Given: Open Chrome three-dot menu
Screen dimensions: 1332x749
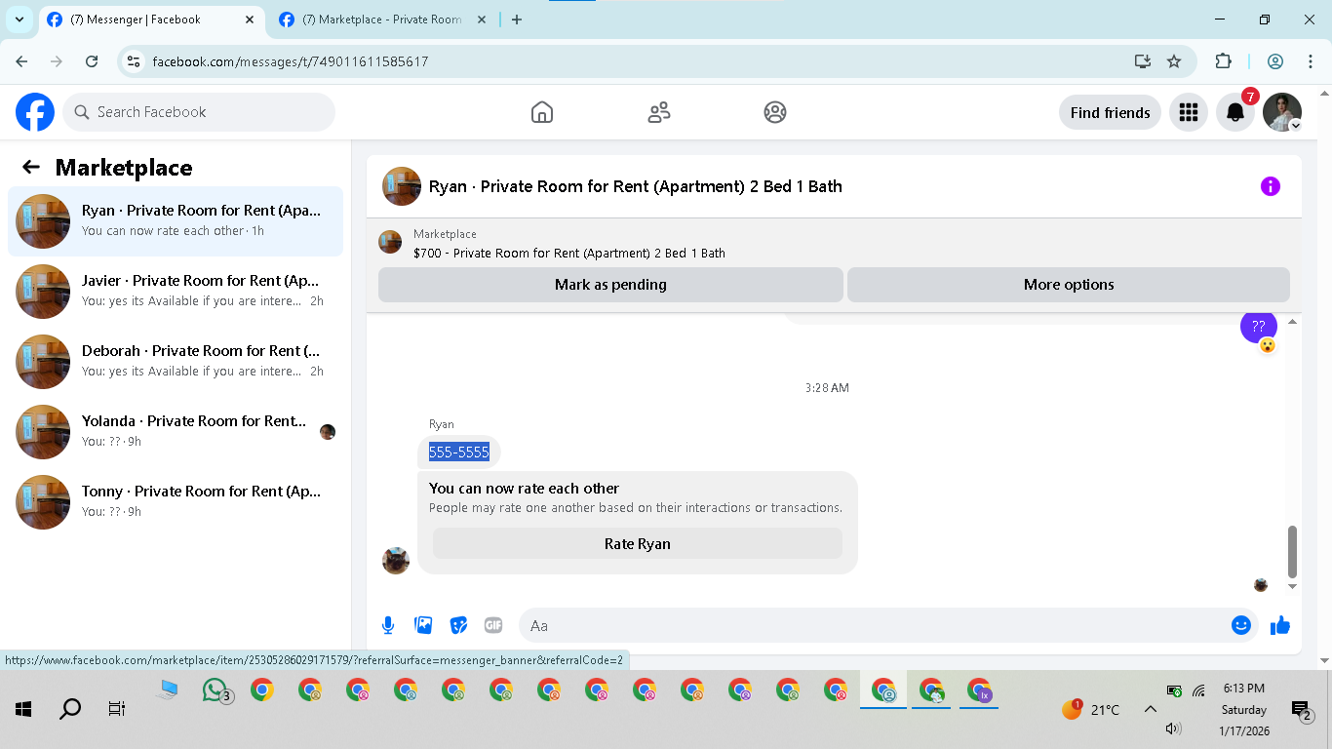Looking at the screenshot, I should [x=1311, y=61].
